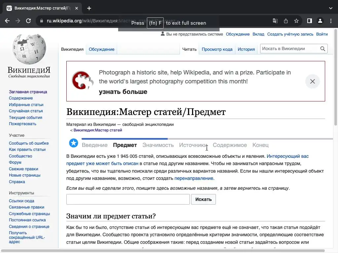Click the Wikipedia globe logo
The image size is (338, 253).
coord(29,49)
